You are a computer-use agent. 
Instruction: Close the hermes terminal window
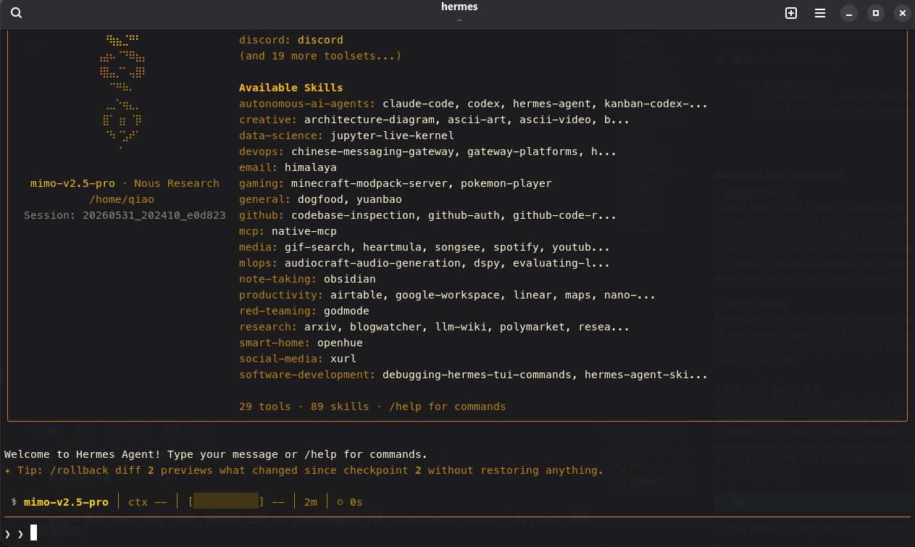pos(902,13)
